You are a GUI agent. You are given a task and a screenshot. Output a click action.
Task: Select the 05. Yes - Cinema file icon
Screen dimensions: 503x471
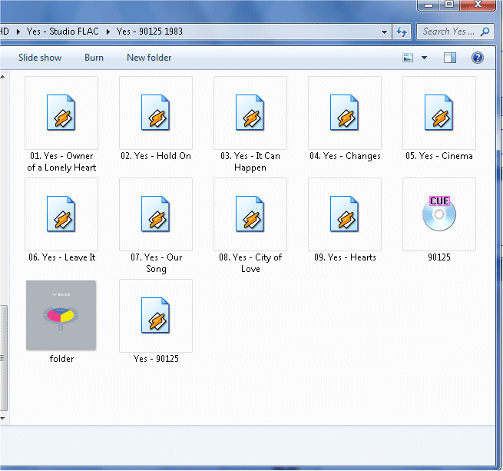point(438,112)
